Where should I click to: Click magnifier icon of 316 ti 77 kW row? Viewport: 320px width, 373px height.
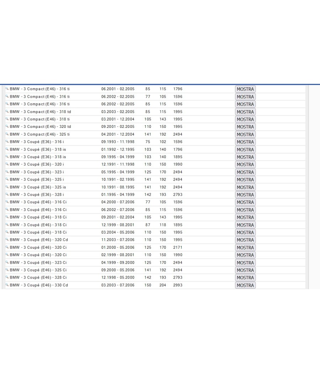point(7,96)
